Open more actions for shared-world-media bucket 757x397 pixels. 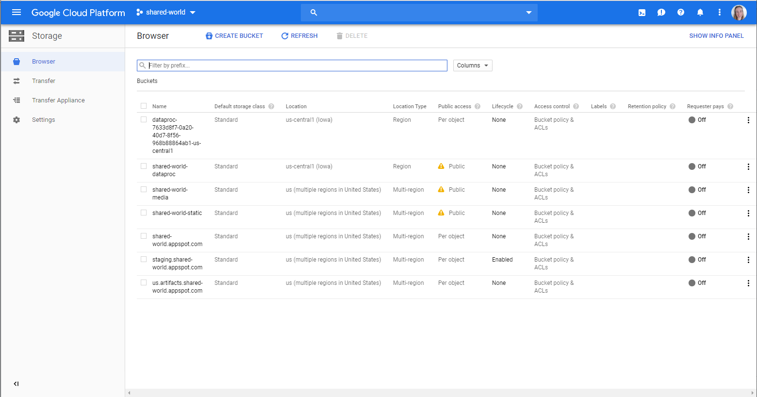(748, 190)
